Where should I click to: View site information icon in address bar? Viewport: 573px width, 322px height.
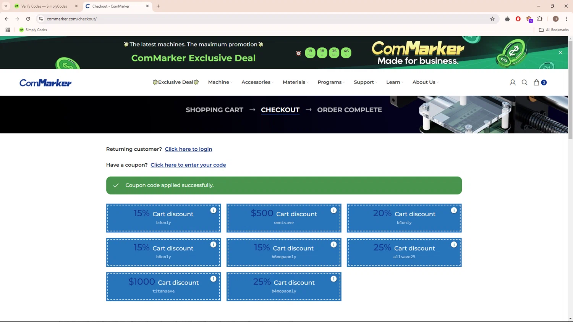tap(41, 19)
